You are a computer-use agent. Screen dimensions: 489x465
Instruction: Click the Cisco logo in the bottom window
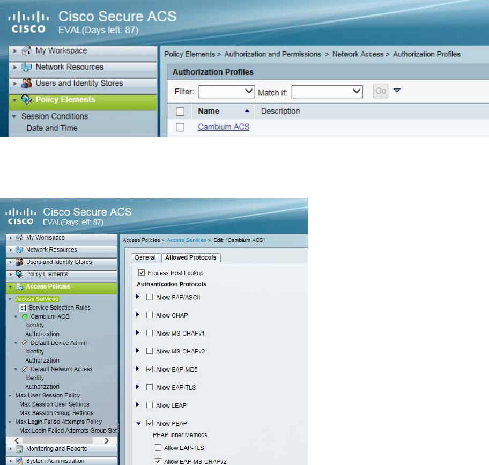tap(20, 217)
